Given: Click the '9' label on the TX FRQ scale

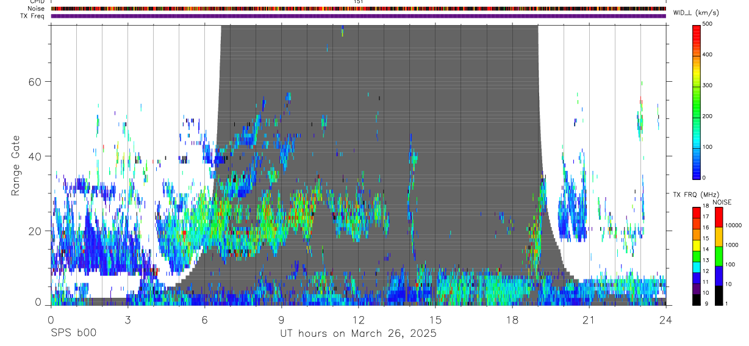Looking at the screenshot, I should tap(707, 303).
